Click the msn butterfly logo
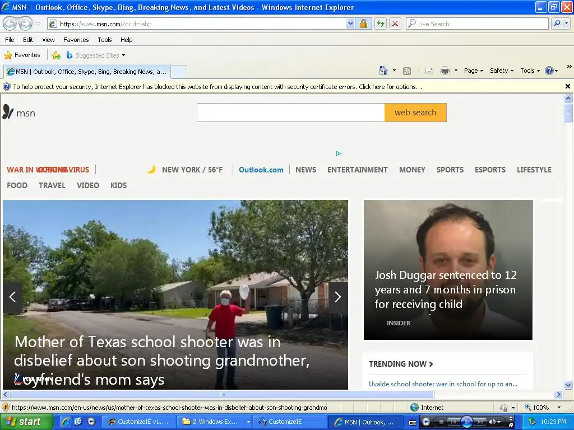This screenshot has width=574, height=430. pyautogui.click(x=19, y=112)
